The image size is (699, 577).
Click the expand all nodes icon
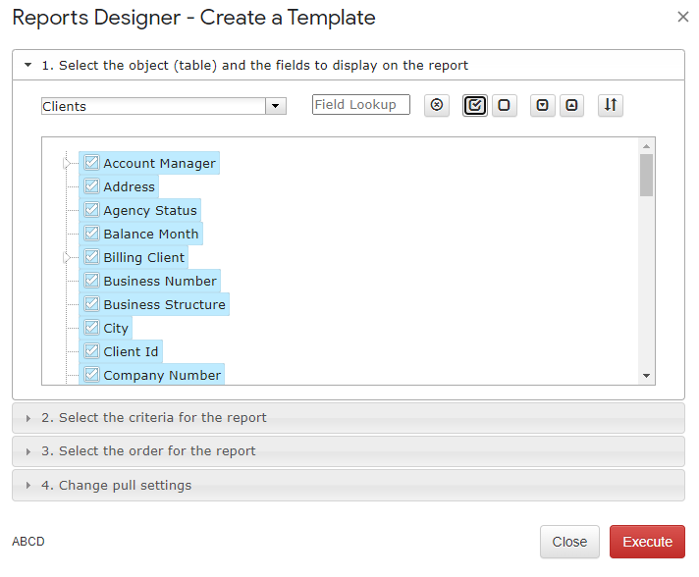[x=542, y=105]
